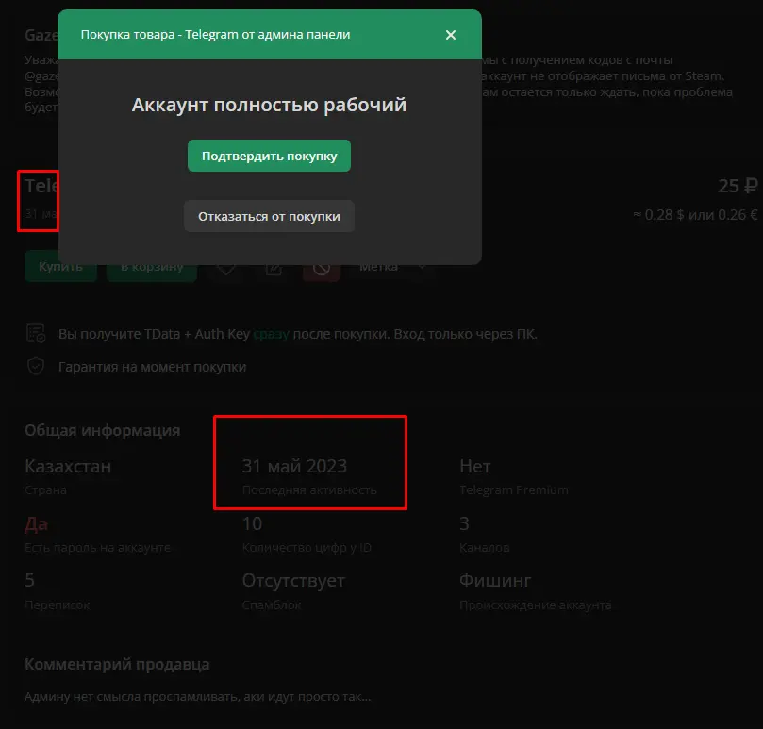Click the Последняя активность label

(309, 490)
